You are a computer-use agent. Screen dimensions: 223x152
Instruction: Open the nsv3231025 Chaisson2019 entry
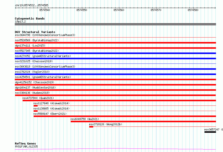coord(34,61)
